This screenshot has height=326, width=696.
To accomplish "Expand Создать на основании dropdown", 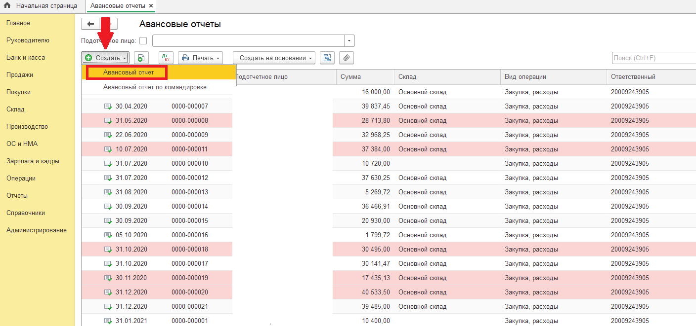I will tap(274, 58).
